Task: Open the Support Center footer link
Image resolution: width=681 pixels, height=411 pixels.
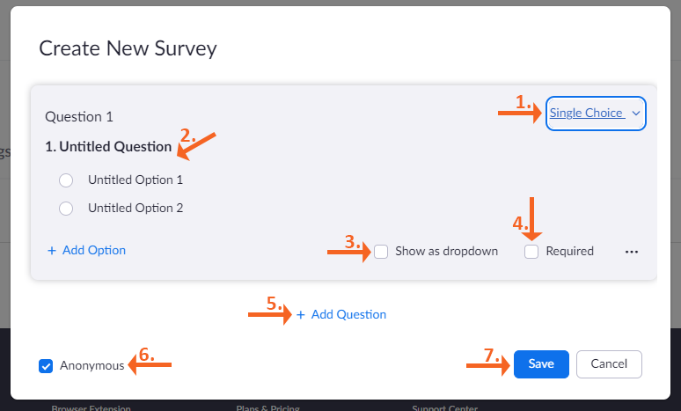Action: pyautogui.click(x=444, y=407)
